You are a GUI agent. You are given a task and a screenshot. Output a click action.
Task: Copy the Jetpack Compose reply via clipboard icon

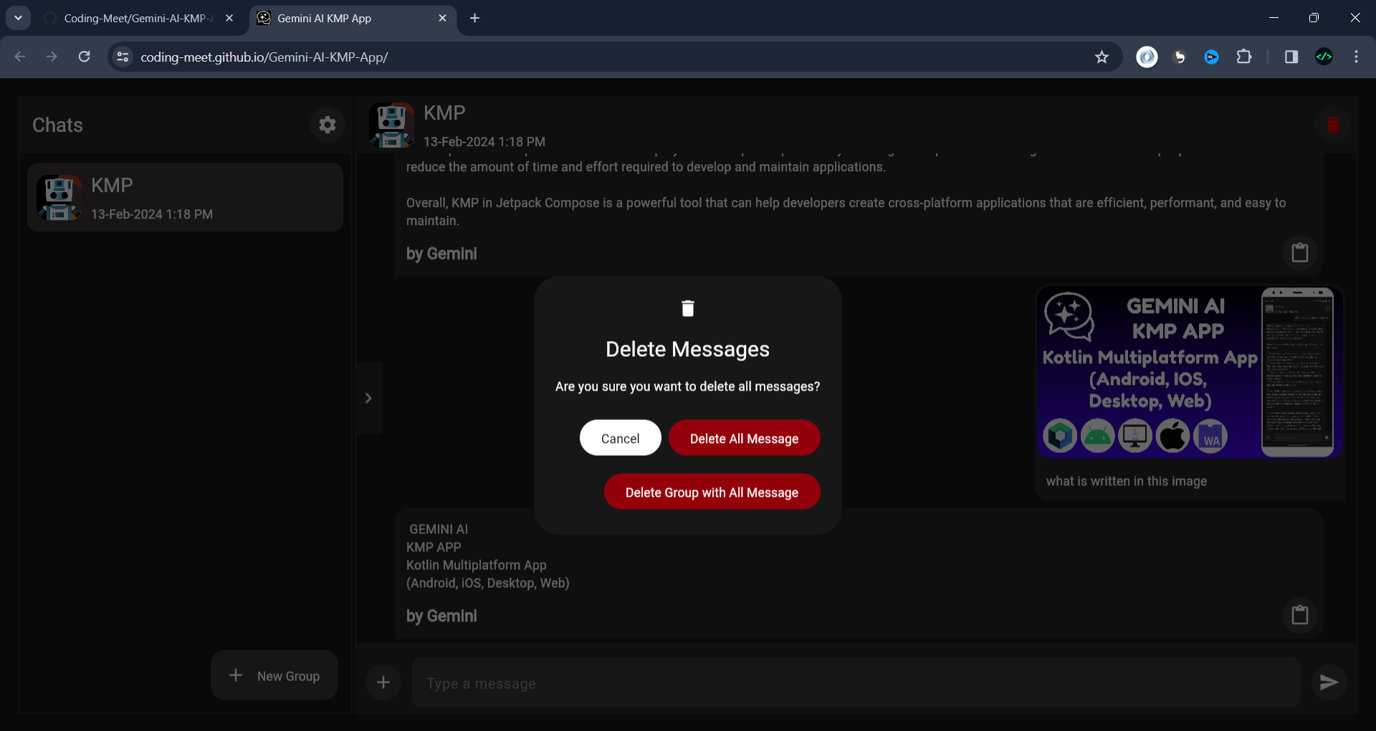point(1299,252)
